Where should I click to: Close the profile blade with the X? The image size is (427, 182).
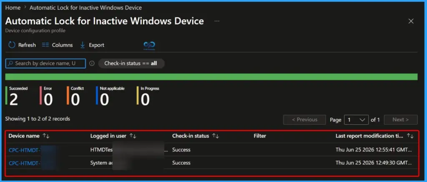tap(411, 21)
